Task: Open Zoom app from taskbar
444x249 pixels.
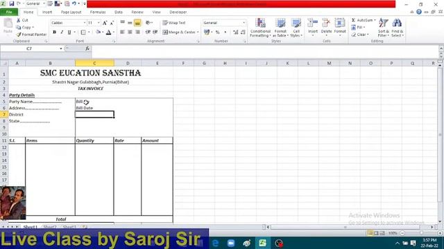Action: point(231,243)
